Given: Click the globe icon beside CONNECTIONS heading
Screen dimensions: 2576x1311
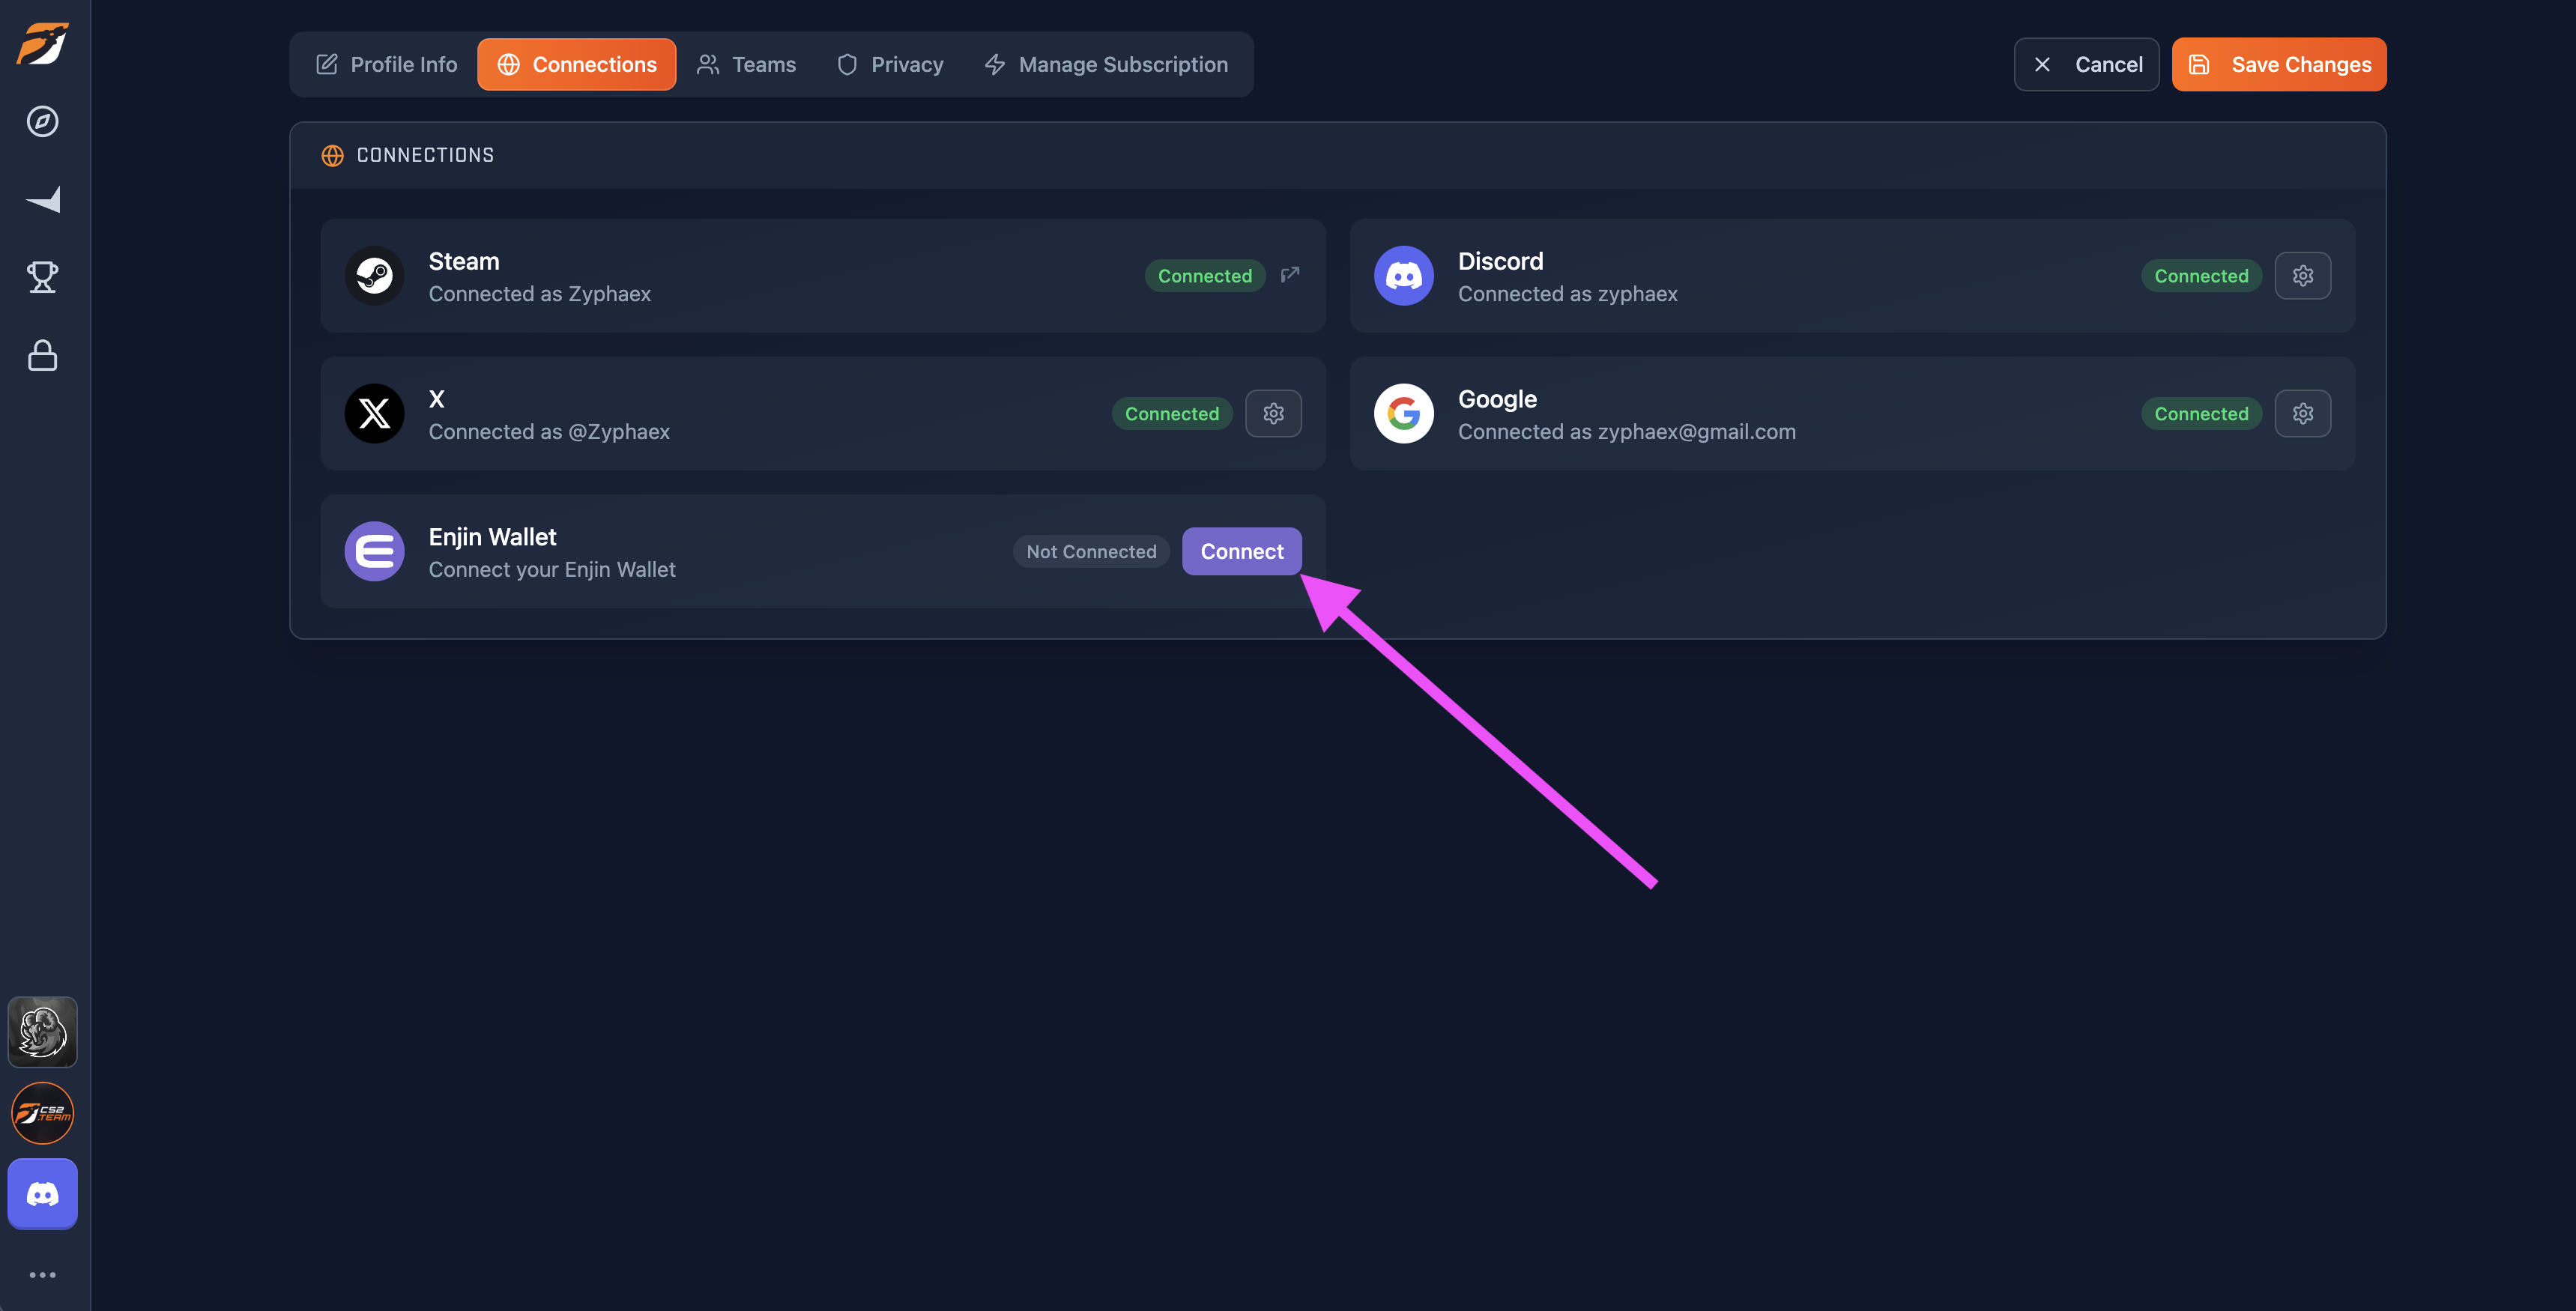Looking at the screenshot, I should pos(333,156).
